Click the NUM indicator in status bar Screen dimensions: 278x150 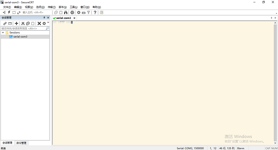[274, 148]
